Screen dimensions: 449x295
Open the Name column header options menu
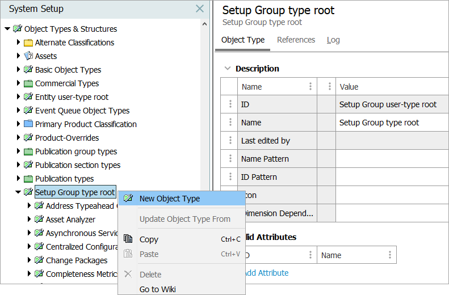(x=310, y=87)
